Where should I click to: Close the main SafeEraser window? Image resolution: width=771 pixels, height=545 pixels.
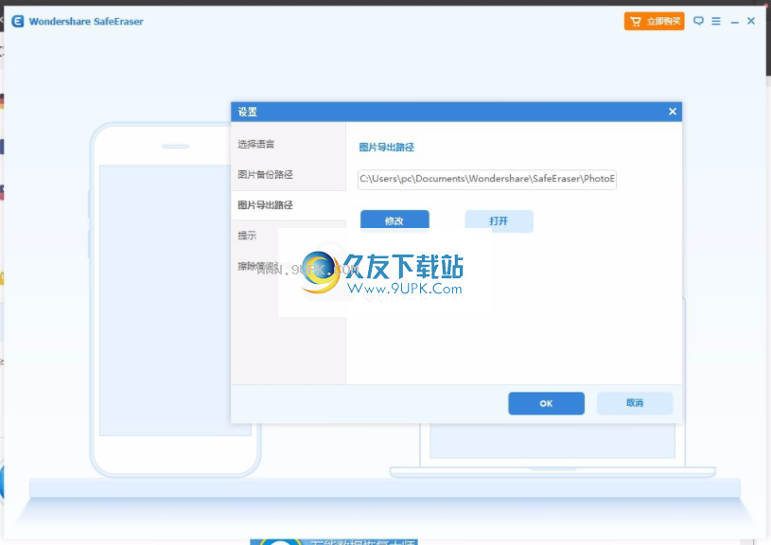point(751,21)
